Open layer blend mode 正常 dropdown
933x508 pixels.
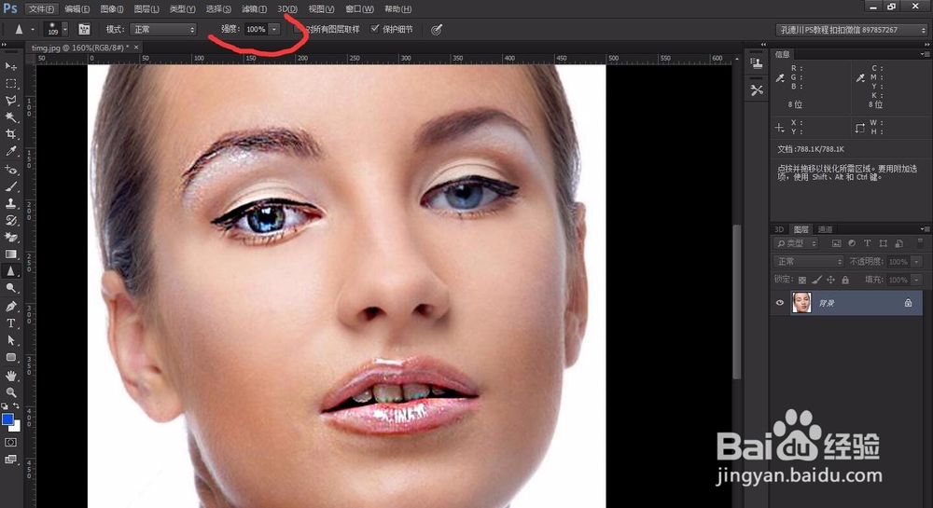pyautogui.click(x=809, y=261)
